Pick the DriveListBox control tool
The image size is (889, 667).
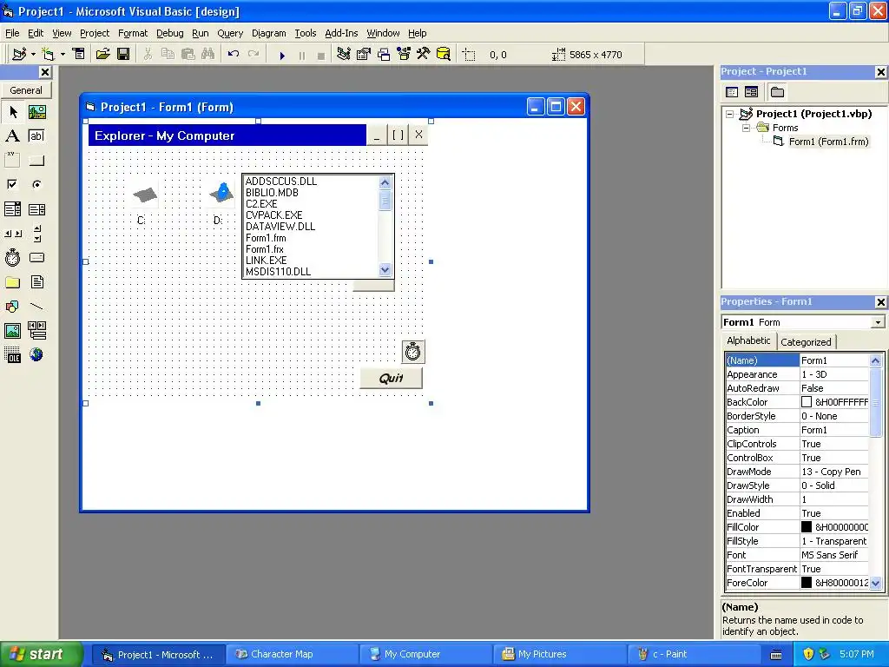(36, 257)
